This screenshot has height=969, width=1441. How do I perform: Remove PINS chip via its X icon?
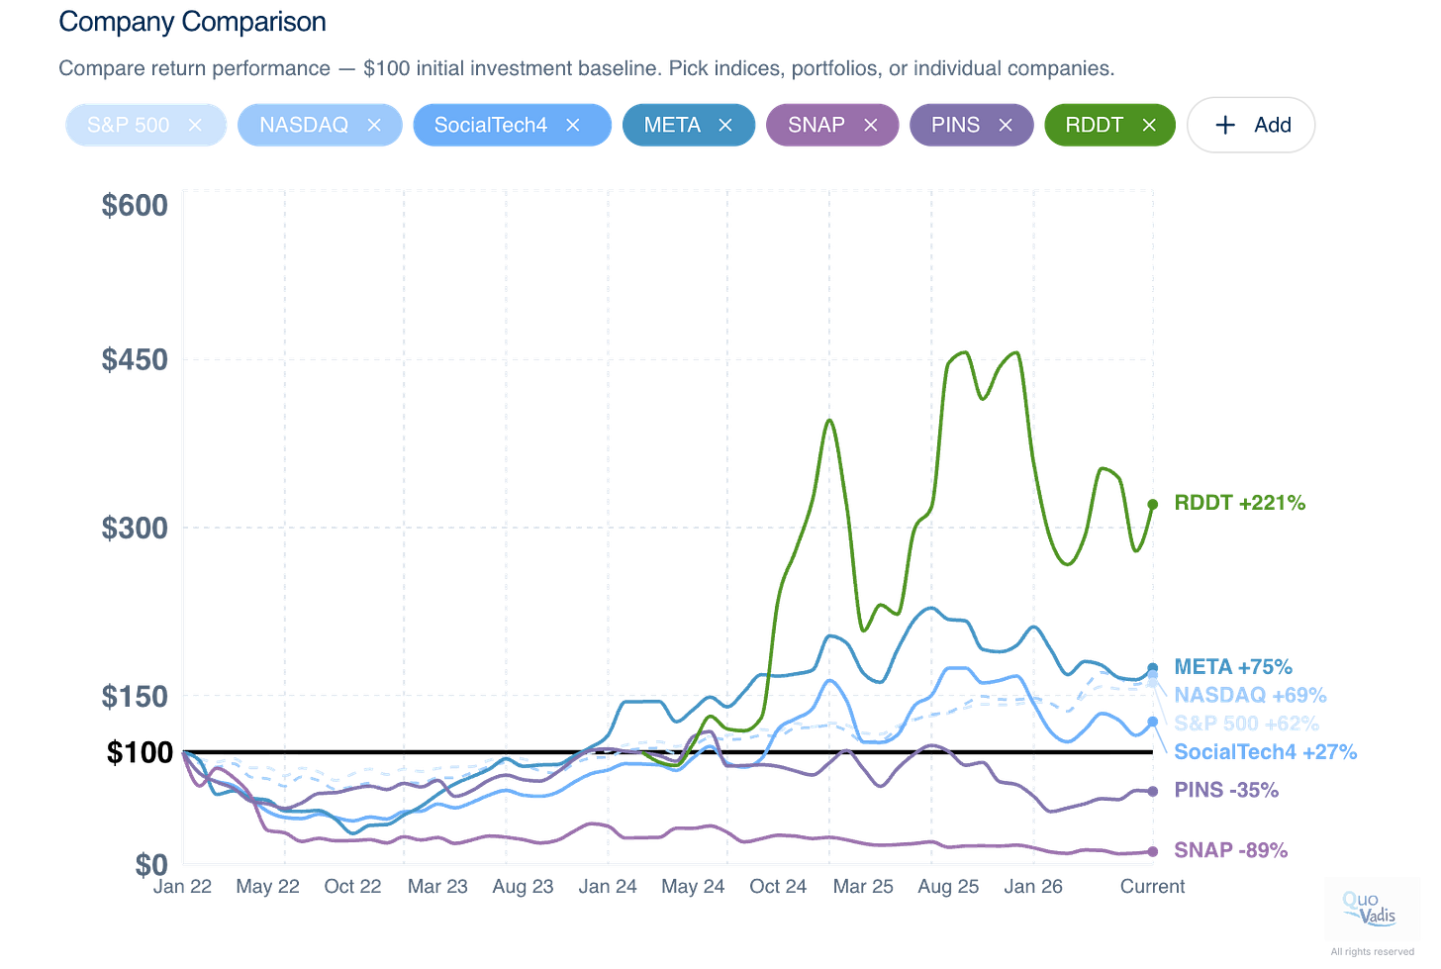pyautogui.click(x=1006, y=126)
